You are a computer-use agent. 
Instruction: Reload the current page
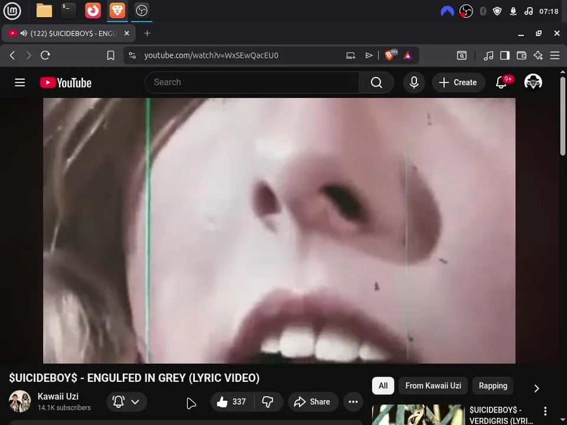click(45, 55)
